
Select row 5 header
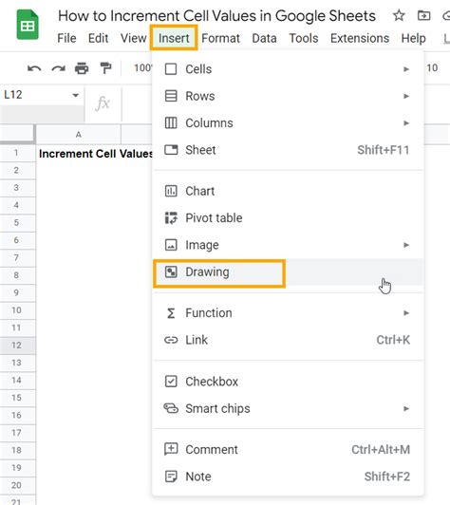[17, 222]
